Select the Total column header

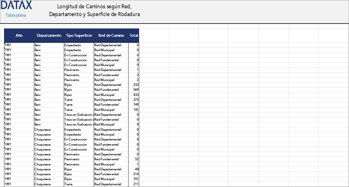(x=134, y=36)
